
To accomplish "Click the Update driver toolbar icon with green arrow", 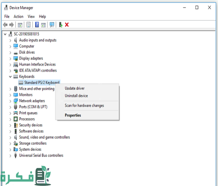I will tap(60, 25).
